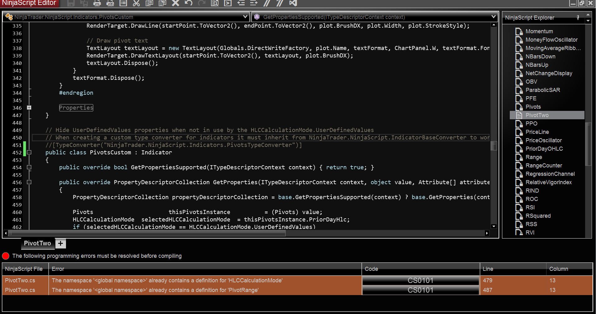Collapse the PivotsCustom class block
This screenshot has height=314, width=596.
coord(29,152)
